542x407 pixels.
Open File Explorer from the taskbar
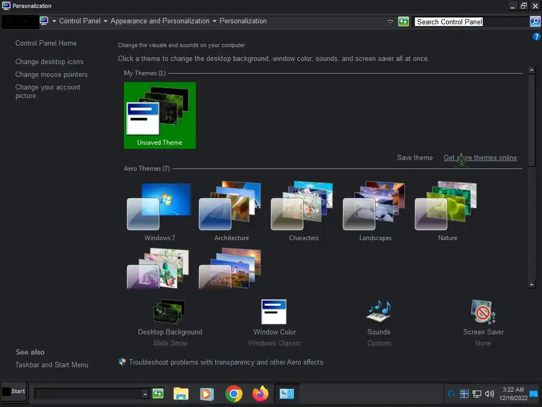[x=181, y=394]
